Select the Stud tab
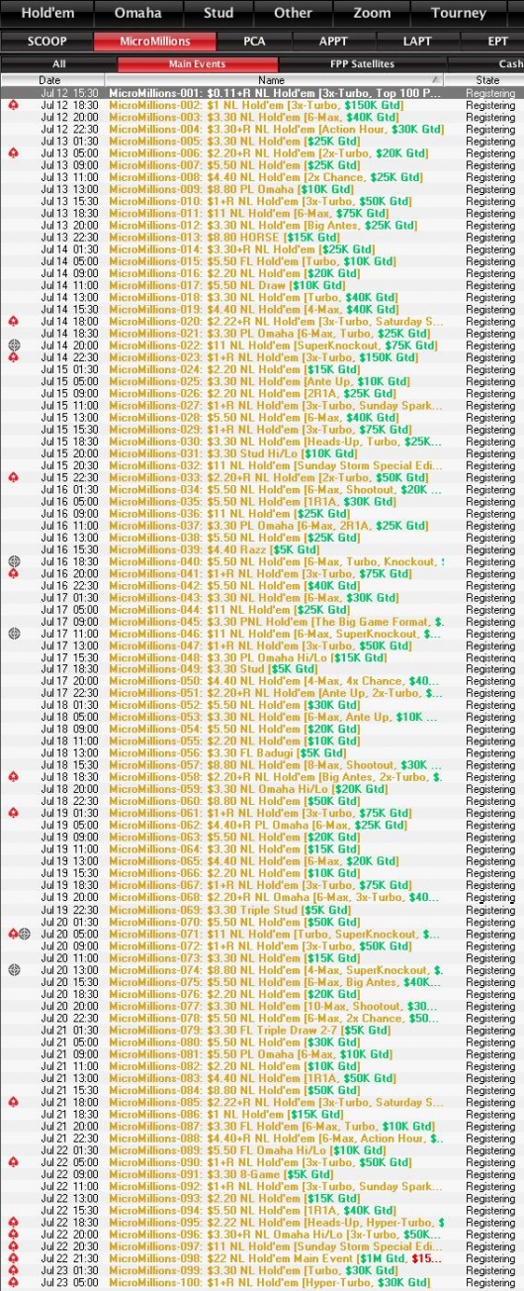Viewport: 524px width, 1291px height. tap(218, 13)
